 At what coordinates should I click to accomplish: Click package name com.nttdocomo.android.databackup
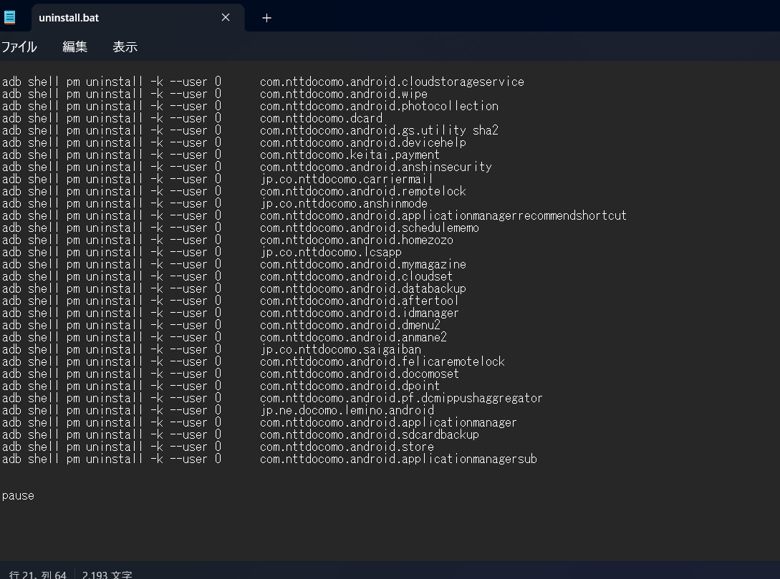pos(362,288)
